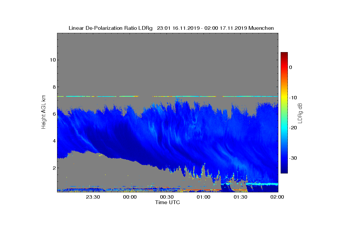This screenshot has width=344, height=229.
Task: Click the yellow band of the colorbar
Action: pos(284,98)
